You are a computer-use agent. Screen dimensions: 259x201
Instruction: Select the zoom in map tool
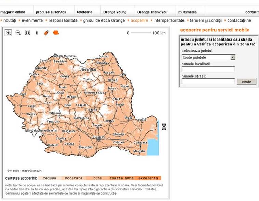(8, 33)
